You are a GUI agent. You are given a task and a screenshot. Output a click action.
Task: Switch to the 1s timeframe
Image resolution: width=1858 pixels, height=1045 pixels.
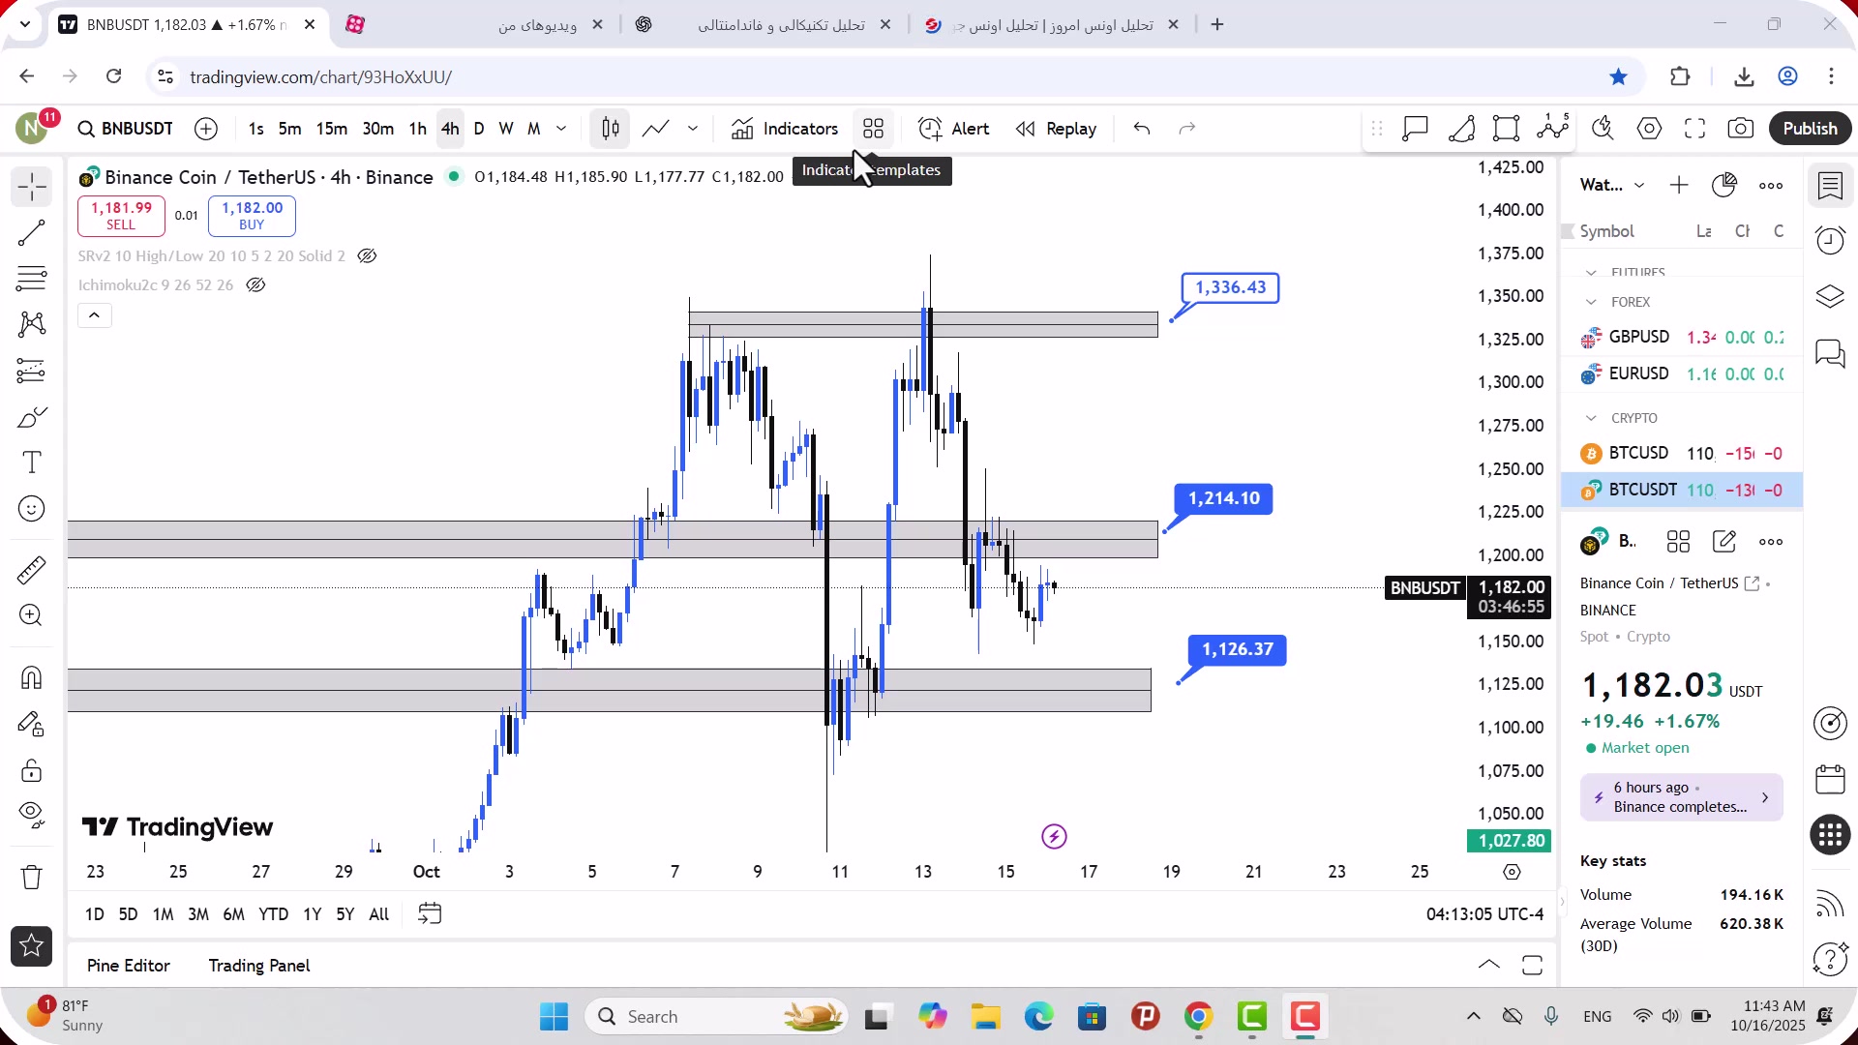[255, 129]
